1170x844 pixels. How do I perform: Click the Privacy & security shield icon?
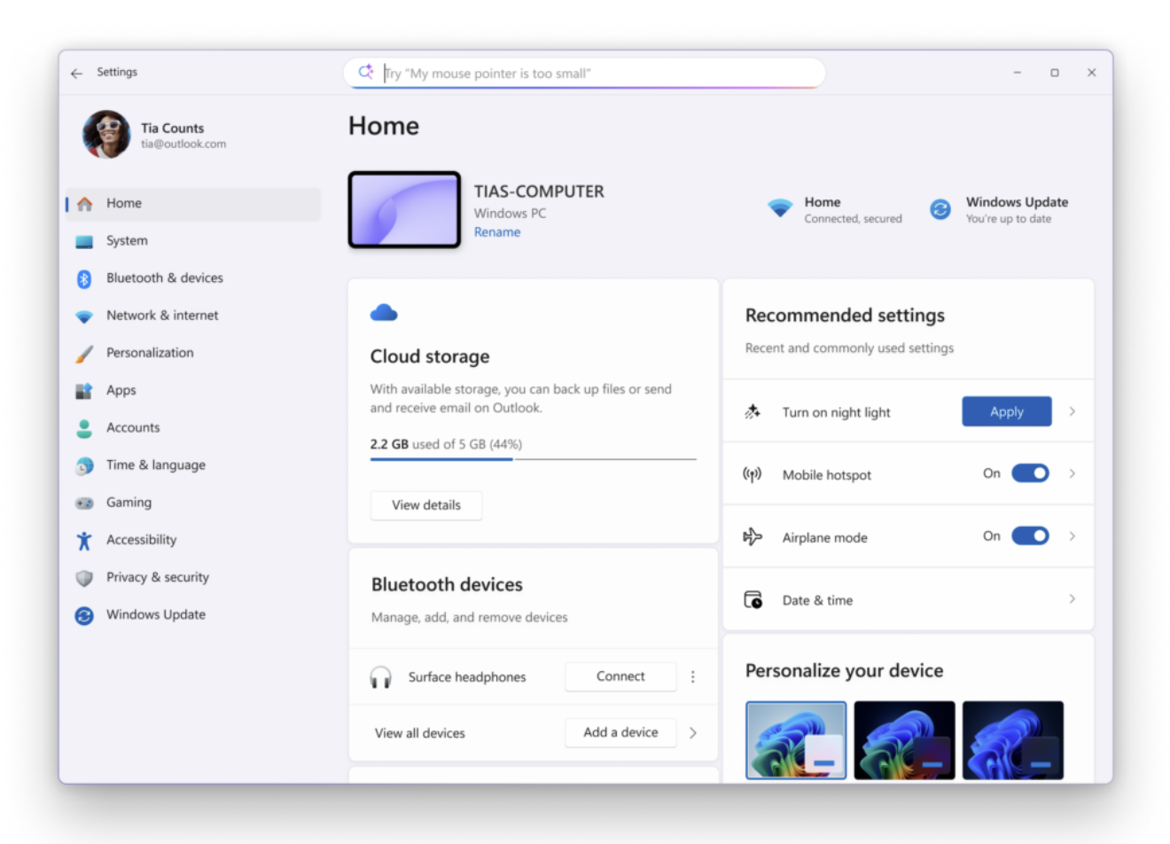[x=84, y=578]
